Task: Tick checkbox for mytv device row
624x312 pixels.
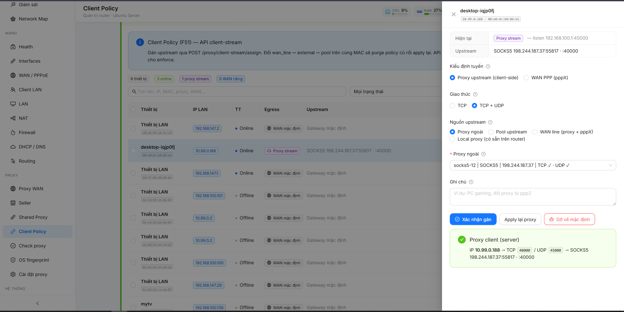Action: (133, 307)
